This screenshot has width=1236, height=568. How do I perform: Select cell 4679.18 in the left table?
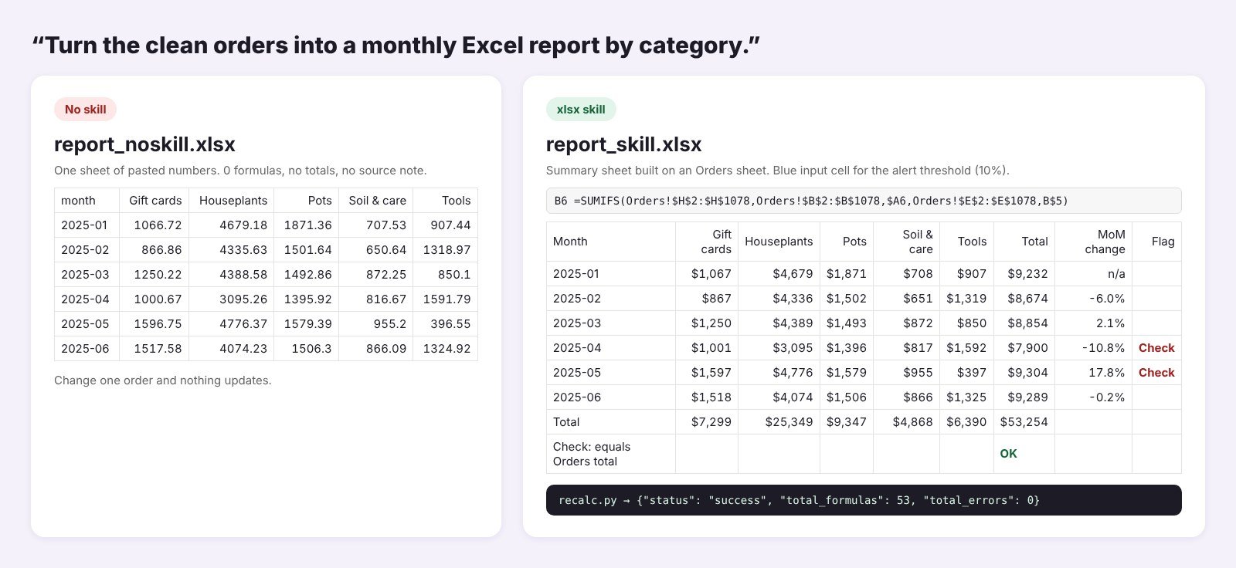tap(232, 225)
